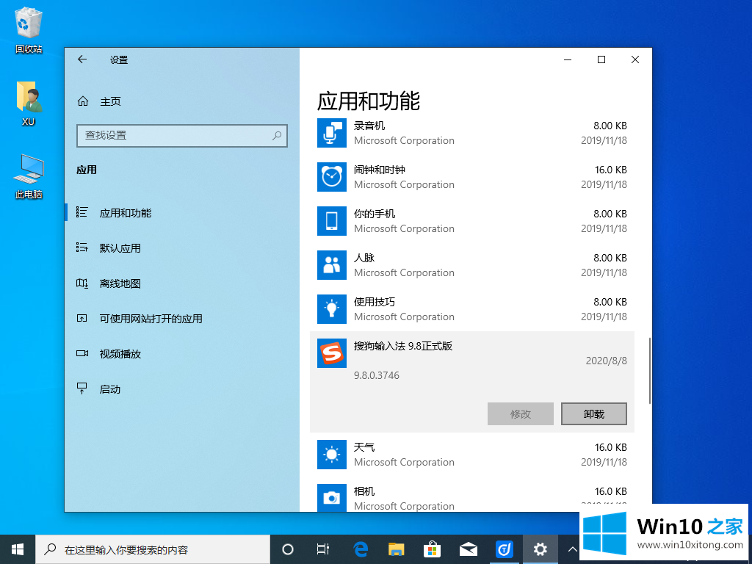Click the 搜狗输入法 9.8正式版 title
The image size is (752, 564).
click(x=403, y=346)
